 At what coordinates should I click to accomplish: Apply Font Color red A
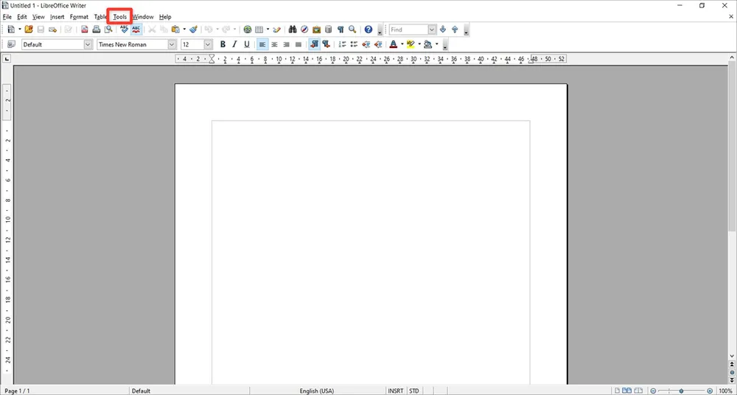(394, 44)
